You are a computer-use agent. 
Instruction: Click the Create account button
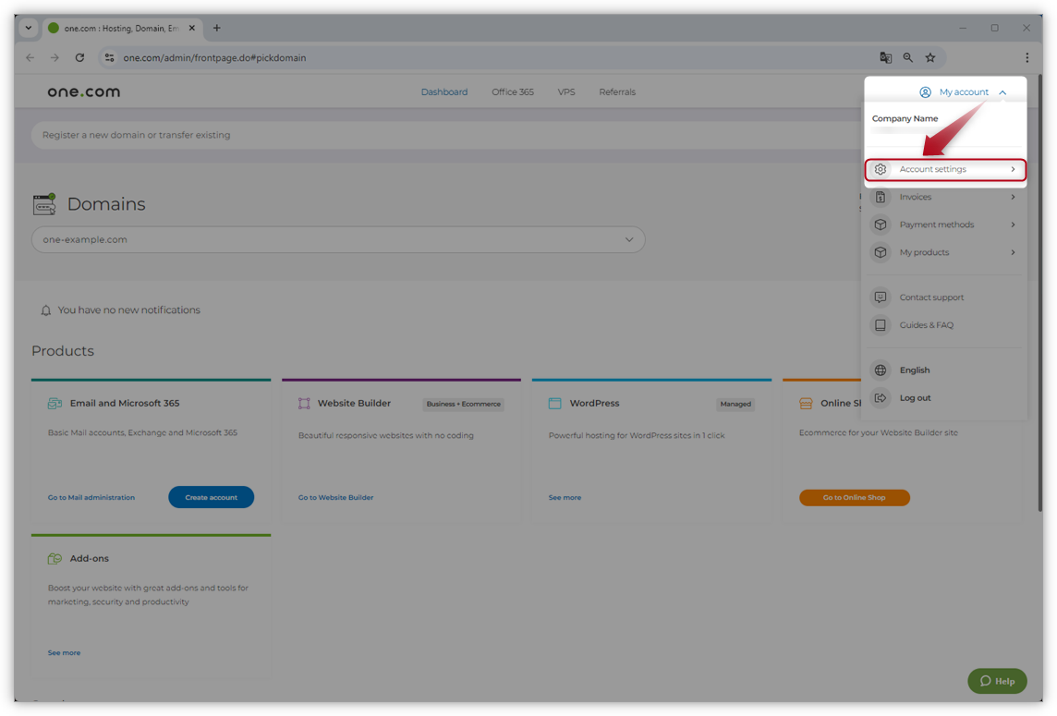211,497
